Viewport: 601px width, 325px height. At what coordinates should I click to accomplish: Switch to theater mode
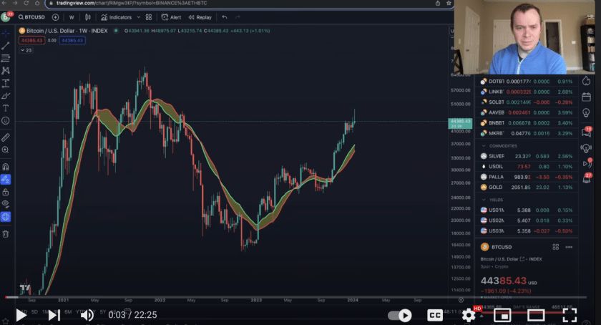(x=536, y=315)
